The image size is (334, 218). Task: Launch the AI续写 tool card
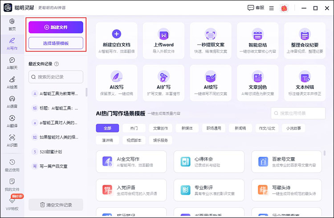click(211, 83)
